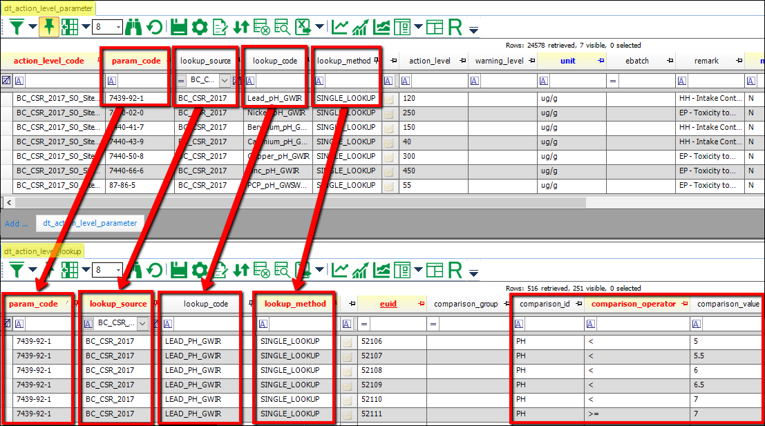Click the Add ... link
This screenshot has height=426, width=765.
pos(17,224)
